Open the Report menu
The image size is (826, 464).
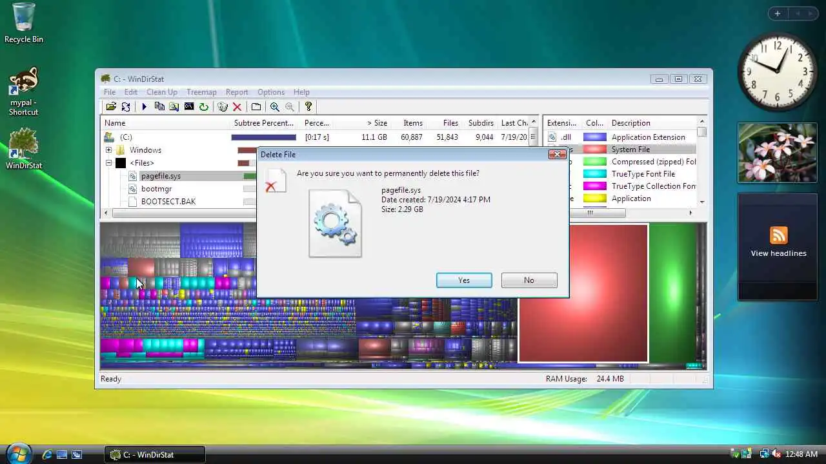coord(237,92)
